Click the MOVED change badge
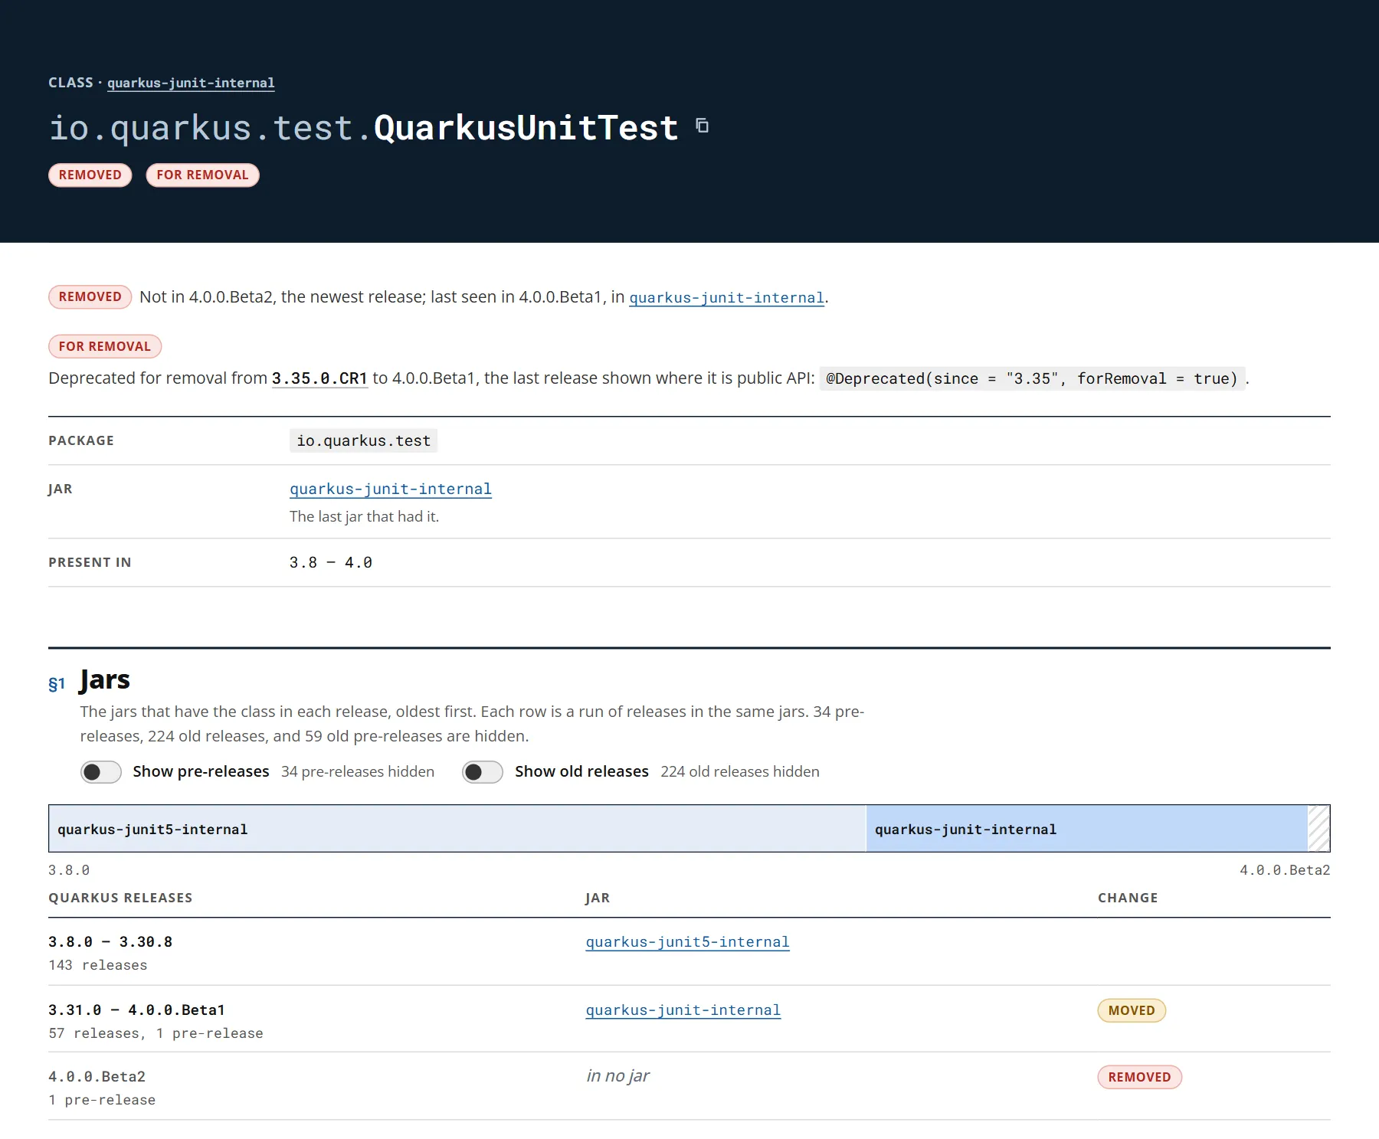Screen dimensions: 1379x1139 (x=1132, y=1010)
